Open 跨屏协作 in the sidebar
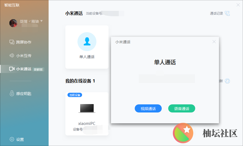This screenshot has height=146, width=243. 23,42
